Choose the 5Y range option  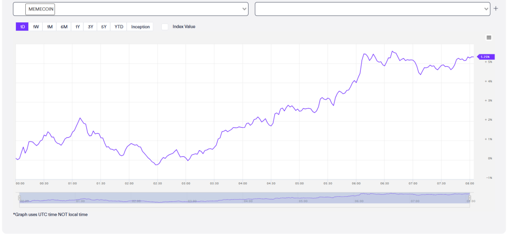click(x=104, y=27)
